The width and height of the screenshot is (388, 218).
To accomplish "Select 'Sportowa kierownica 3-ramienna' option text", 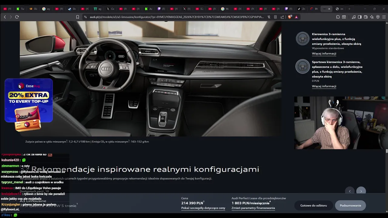I will (x=337, y=69).
